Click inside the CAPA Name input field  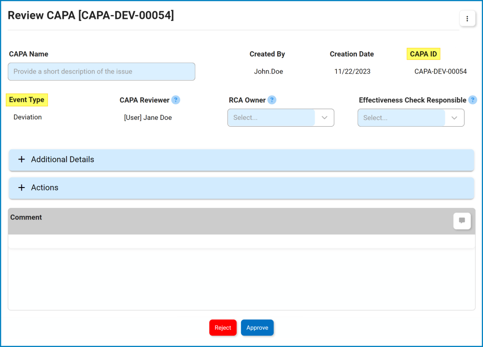click(101, 71)
